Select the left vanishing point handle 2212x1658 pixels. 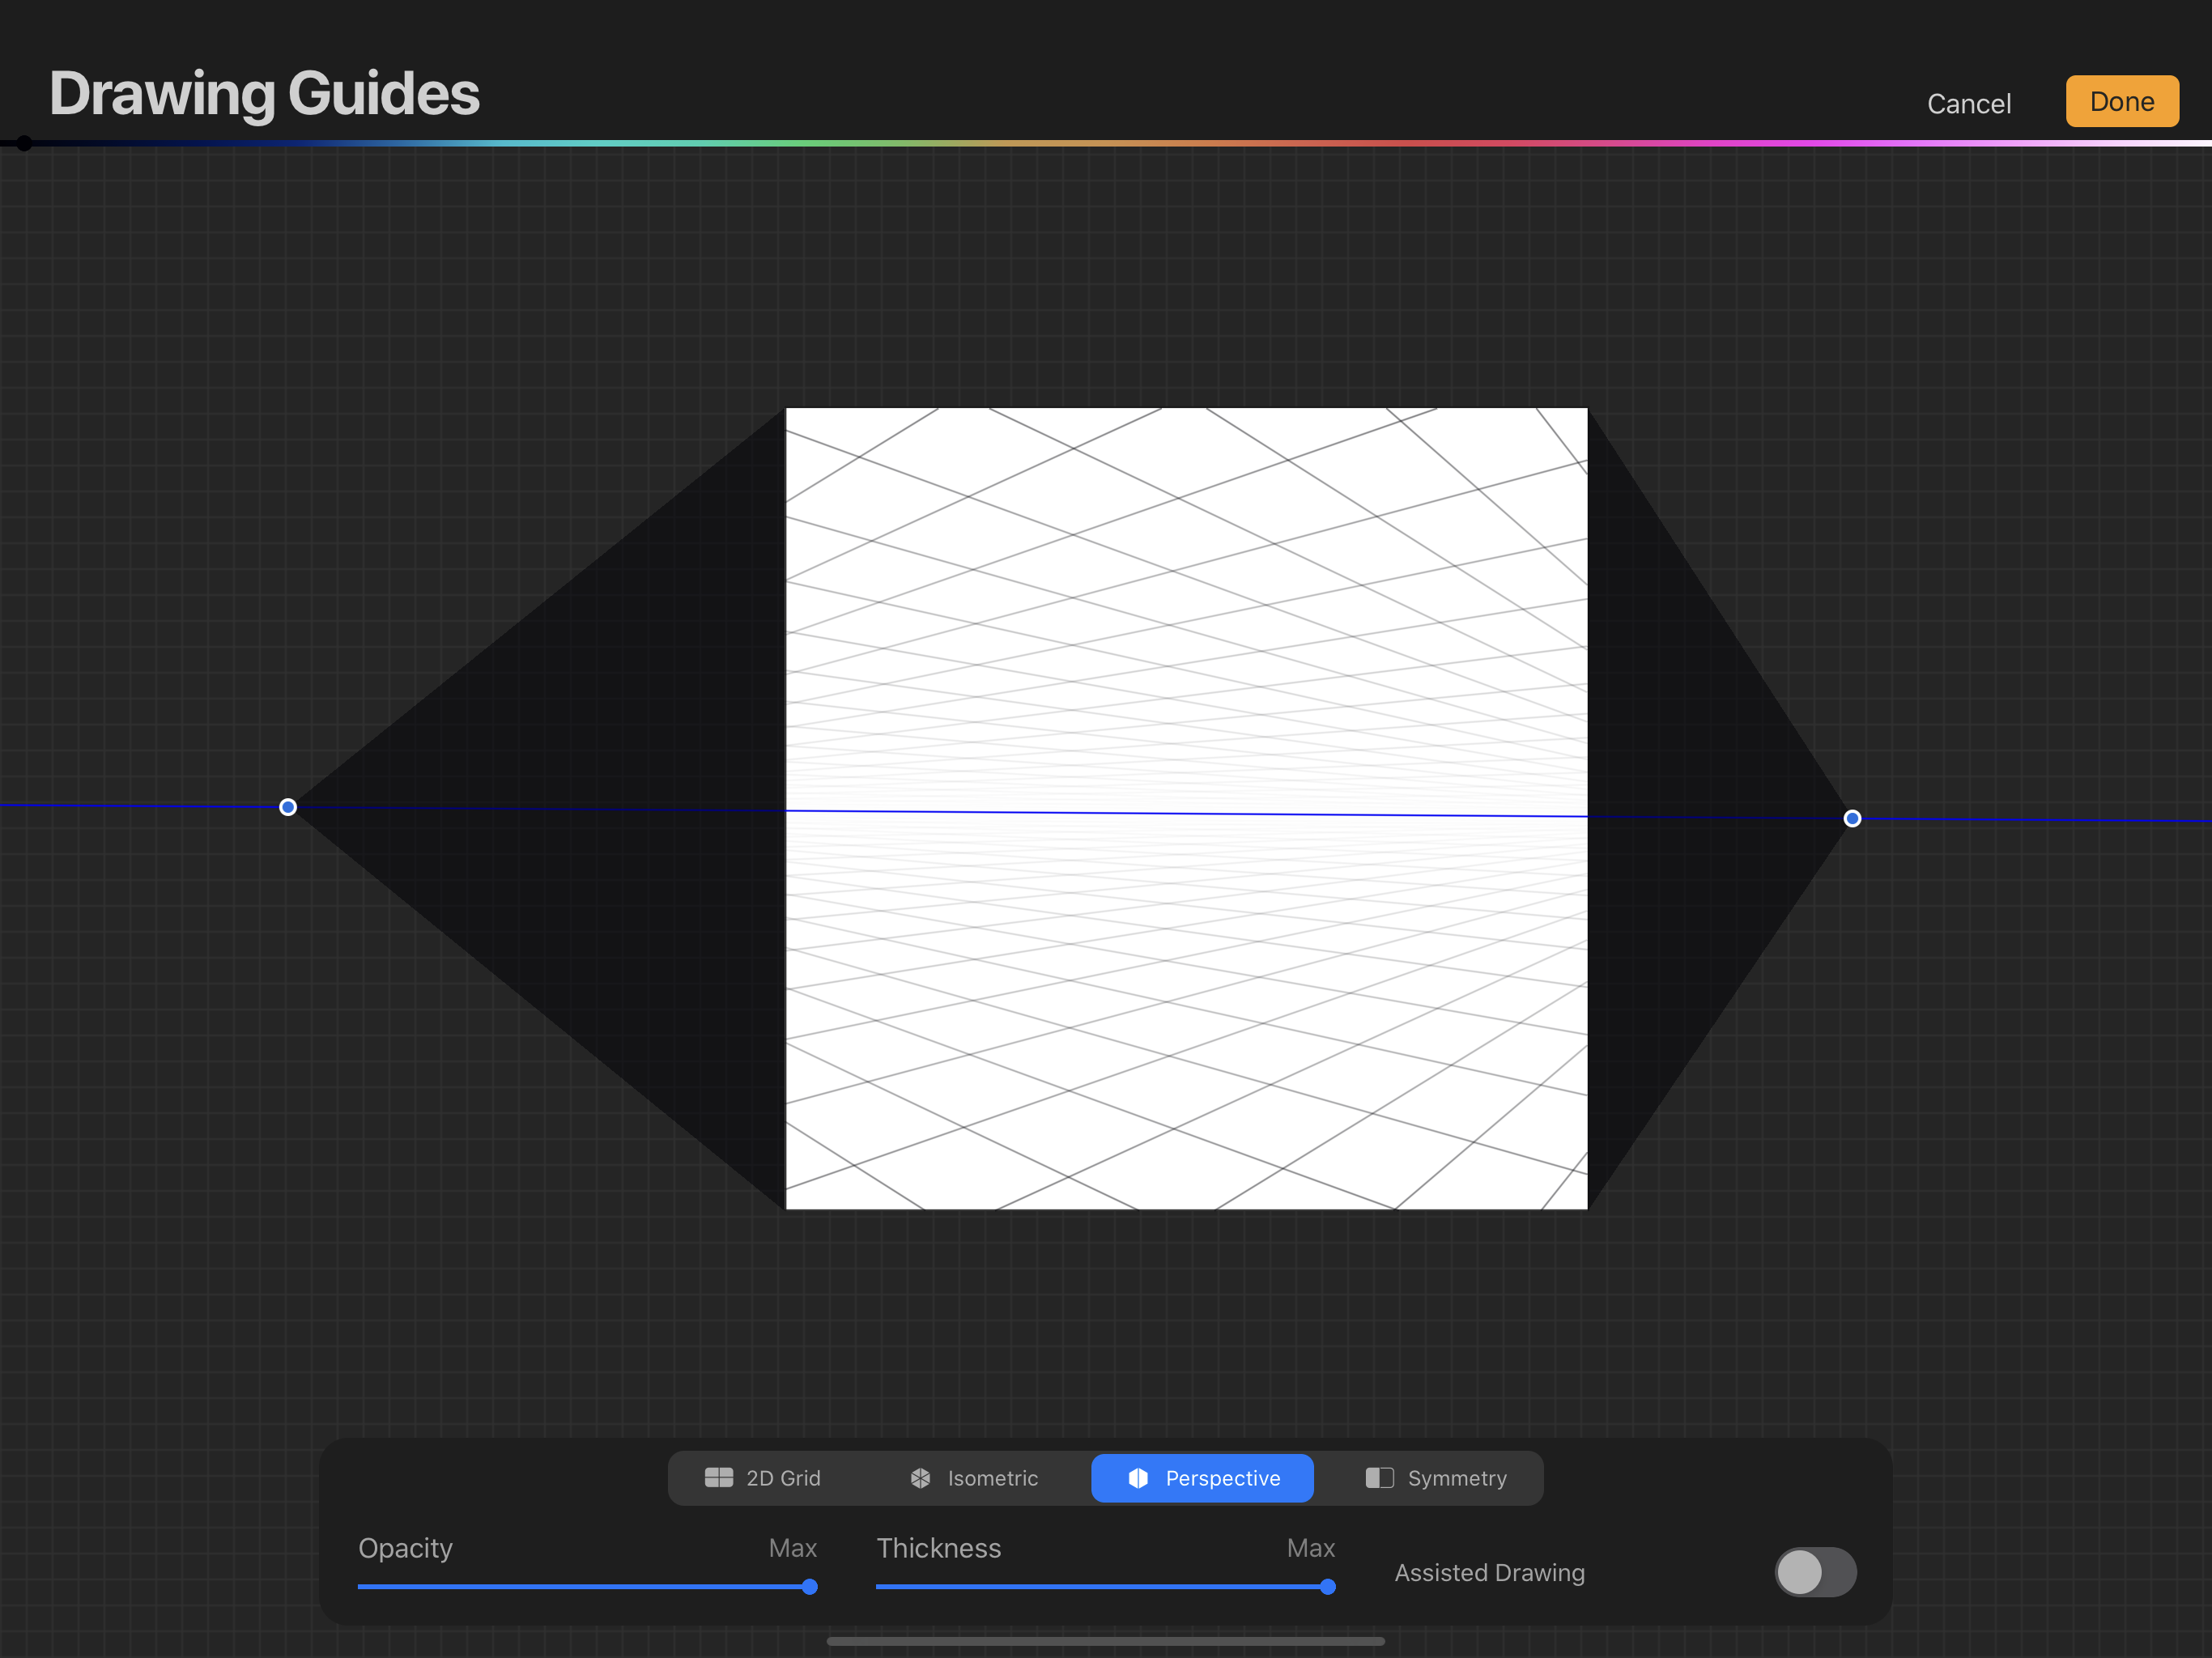(x=288, y=807)
